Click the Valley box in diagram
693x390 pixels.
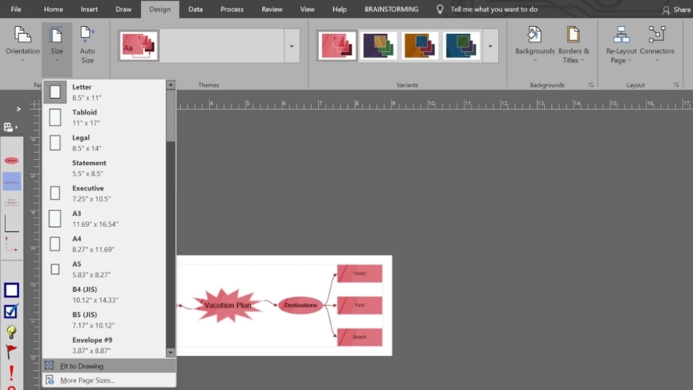[x=360, y=273]
